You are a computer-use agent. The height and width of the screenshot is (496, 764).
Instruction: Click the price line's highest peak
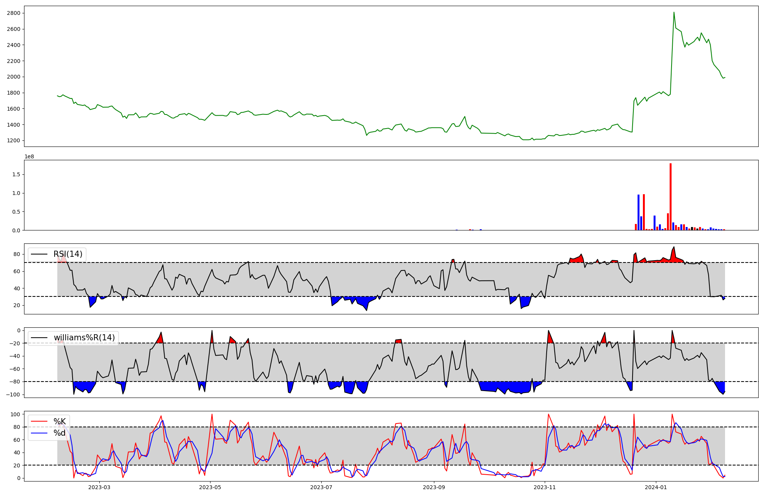pos(674,13)
